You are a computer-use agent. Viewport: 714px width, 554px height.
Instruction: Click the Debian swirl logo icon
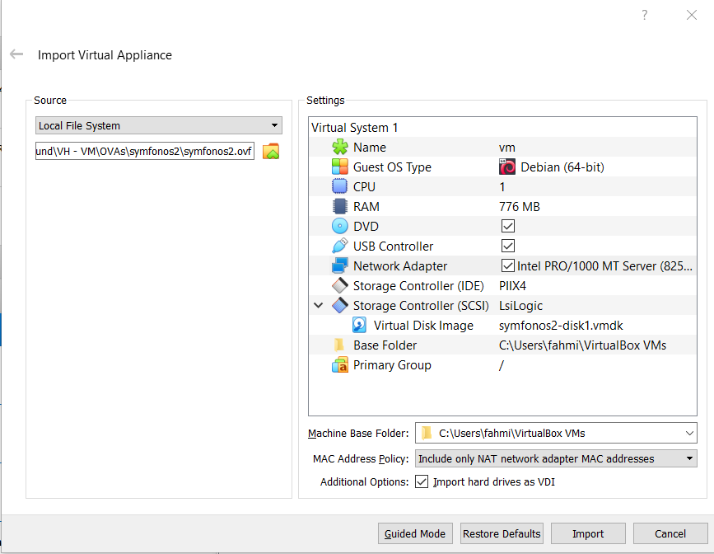tap(507, 167)
